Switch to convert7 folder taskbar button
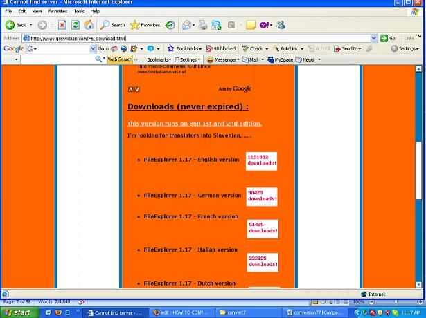 click(x=249, y=312)
